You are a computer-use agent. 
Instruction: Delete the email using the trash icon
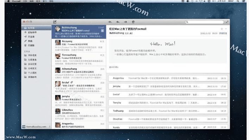coord(133,22)
